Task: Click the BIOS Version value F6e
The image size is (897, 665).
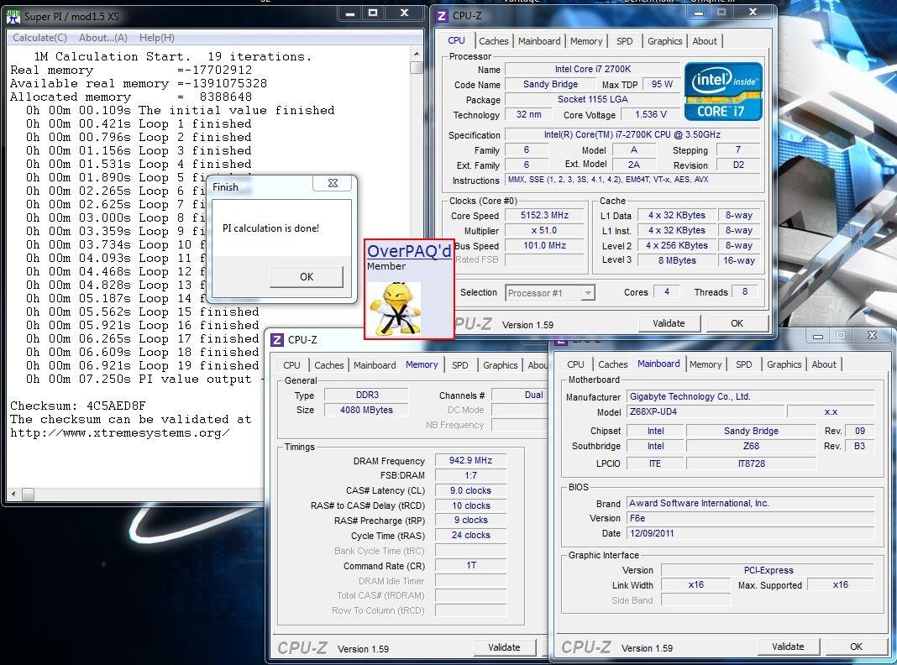Action: (x=751, y=518)
